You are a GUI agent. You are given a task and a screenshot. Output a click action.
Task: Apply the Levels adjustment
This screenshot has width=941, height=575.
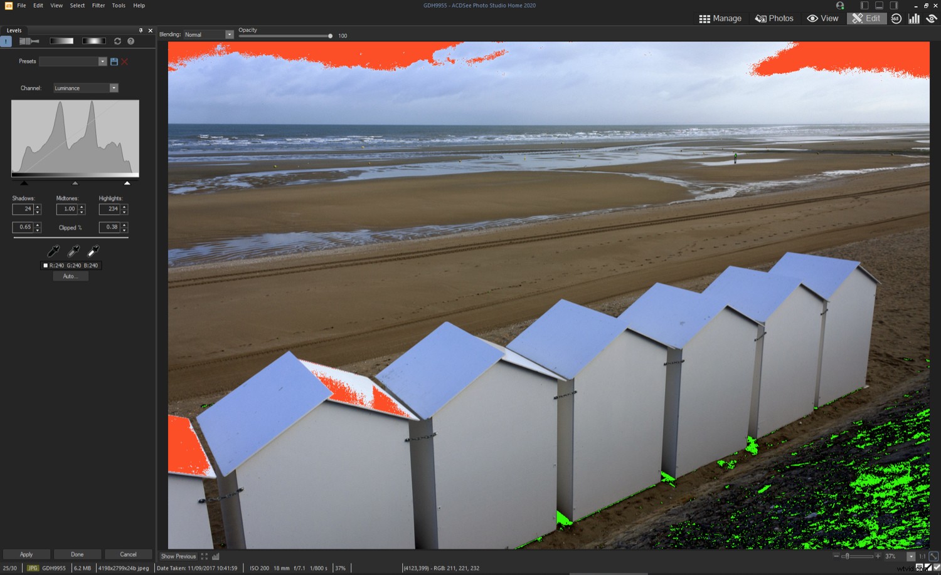pyautogui.click(x=26, y=554)
